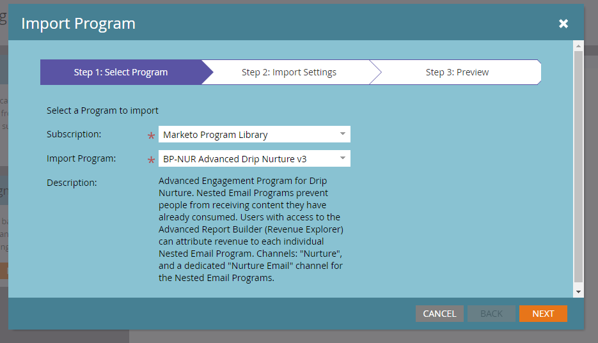Close the Import Program dialog
The width and height of the screenshot is (598, 343).
pos(563,24)
